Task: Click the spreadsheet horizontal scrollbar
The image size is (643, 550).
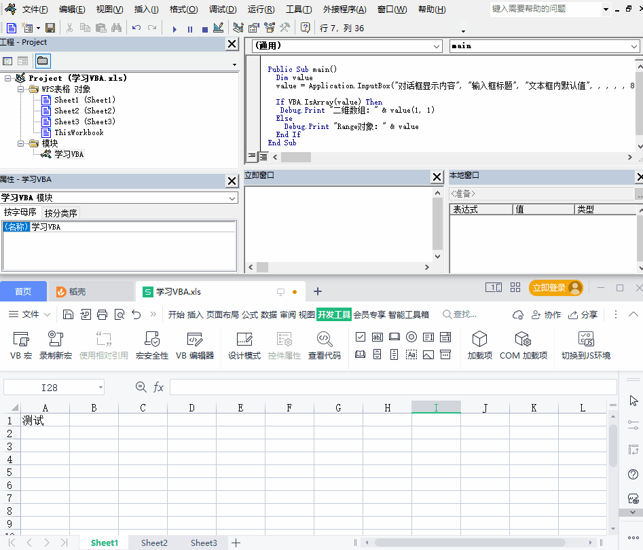Action: (470, 543)
